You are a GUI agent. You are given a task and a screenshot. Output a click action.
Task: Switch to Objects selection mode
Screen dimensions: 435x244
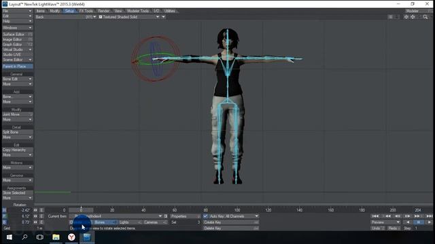click(80, 222)
